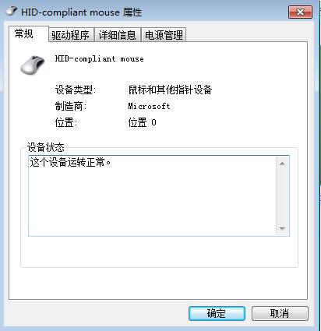Click the HID-compliant mouse device name label

coord(100,59)
